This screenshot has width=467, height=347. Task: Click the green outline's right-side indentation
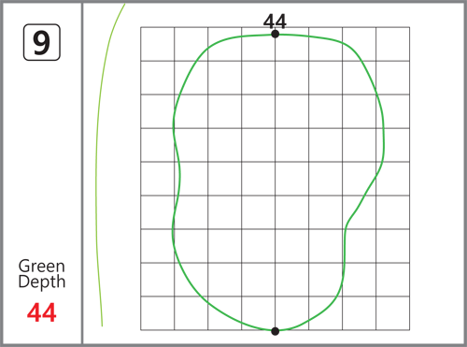(x=347, y=227)
